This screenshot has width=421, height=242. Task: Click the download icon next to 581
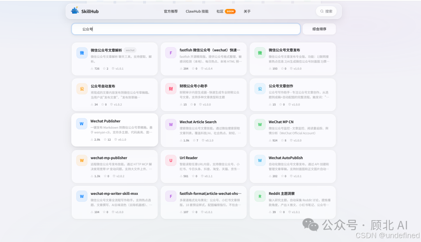(x=181, y=176)
